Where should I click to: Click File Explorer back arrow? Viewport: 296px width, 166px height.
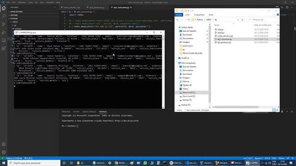click(178, 19)
